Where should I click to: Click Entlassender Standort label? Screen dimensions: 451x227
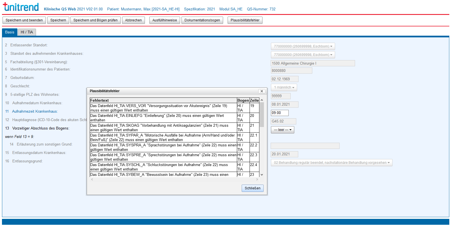(x=29, y=45)
